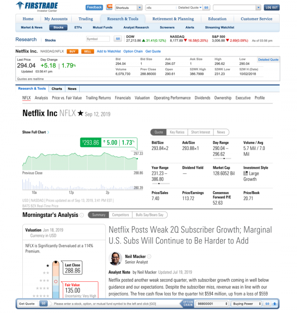Image resolution: width=297 pixels, height=313 pixels.
Task: Click the Day Range slider indicator
Action: coord(224,158)
